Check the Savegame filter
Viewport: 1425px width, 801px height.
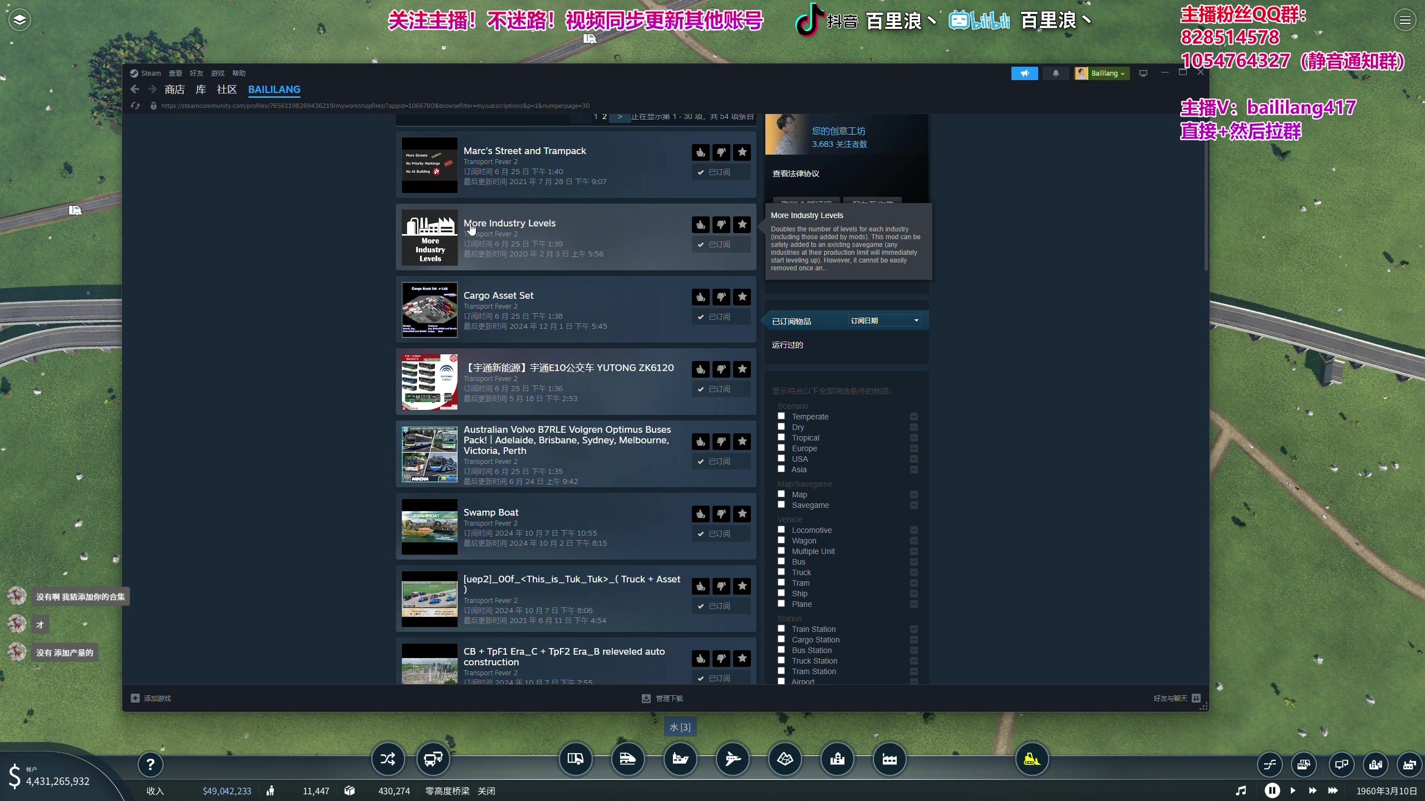(781, 505)
